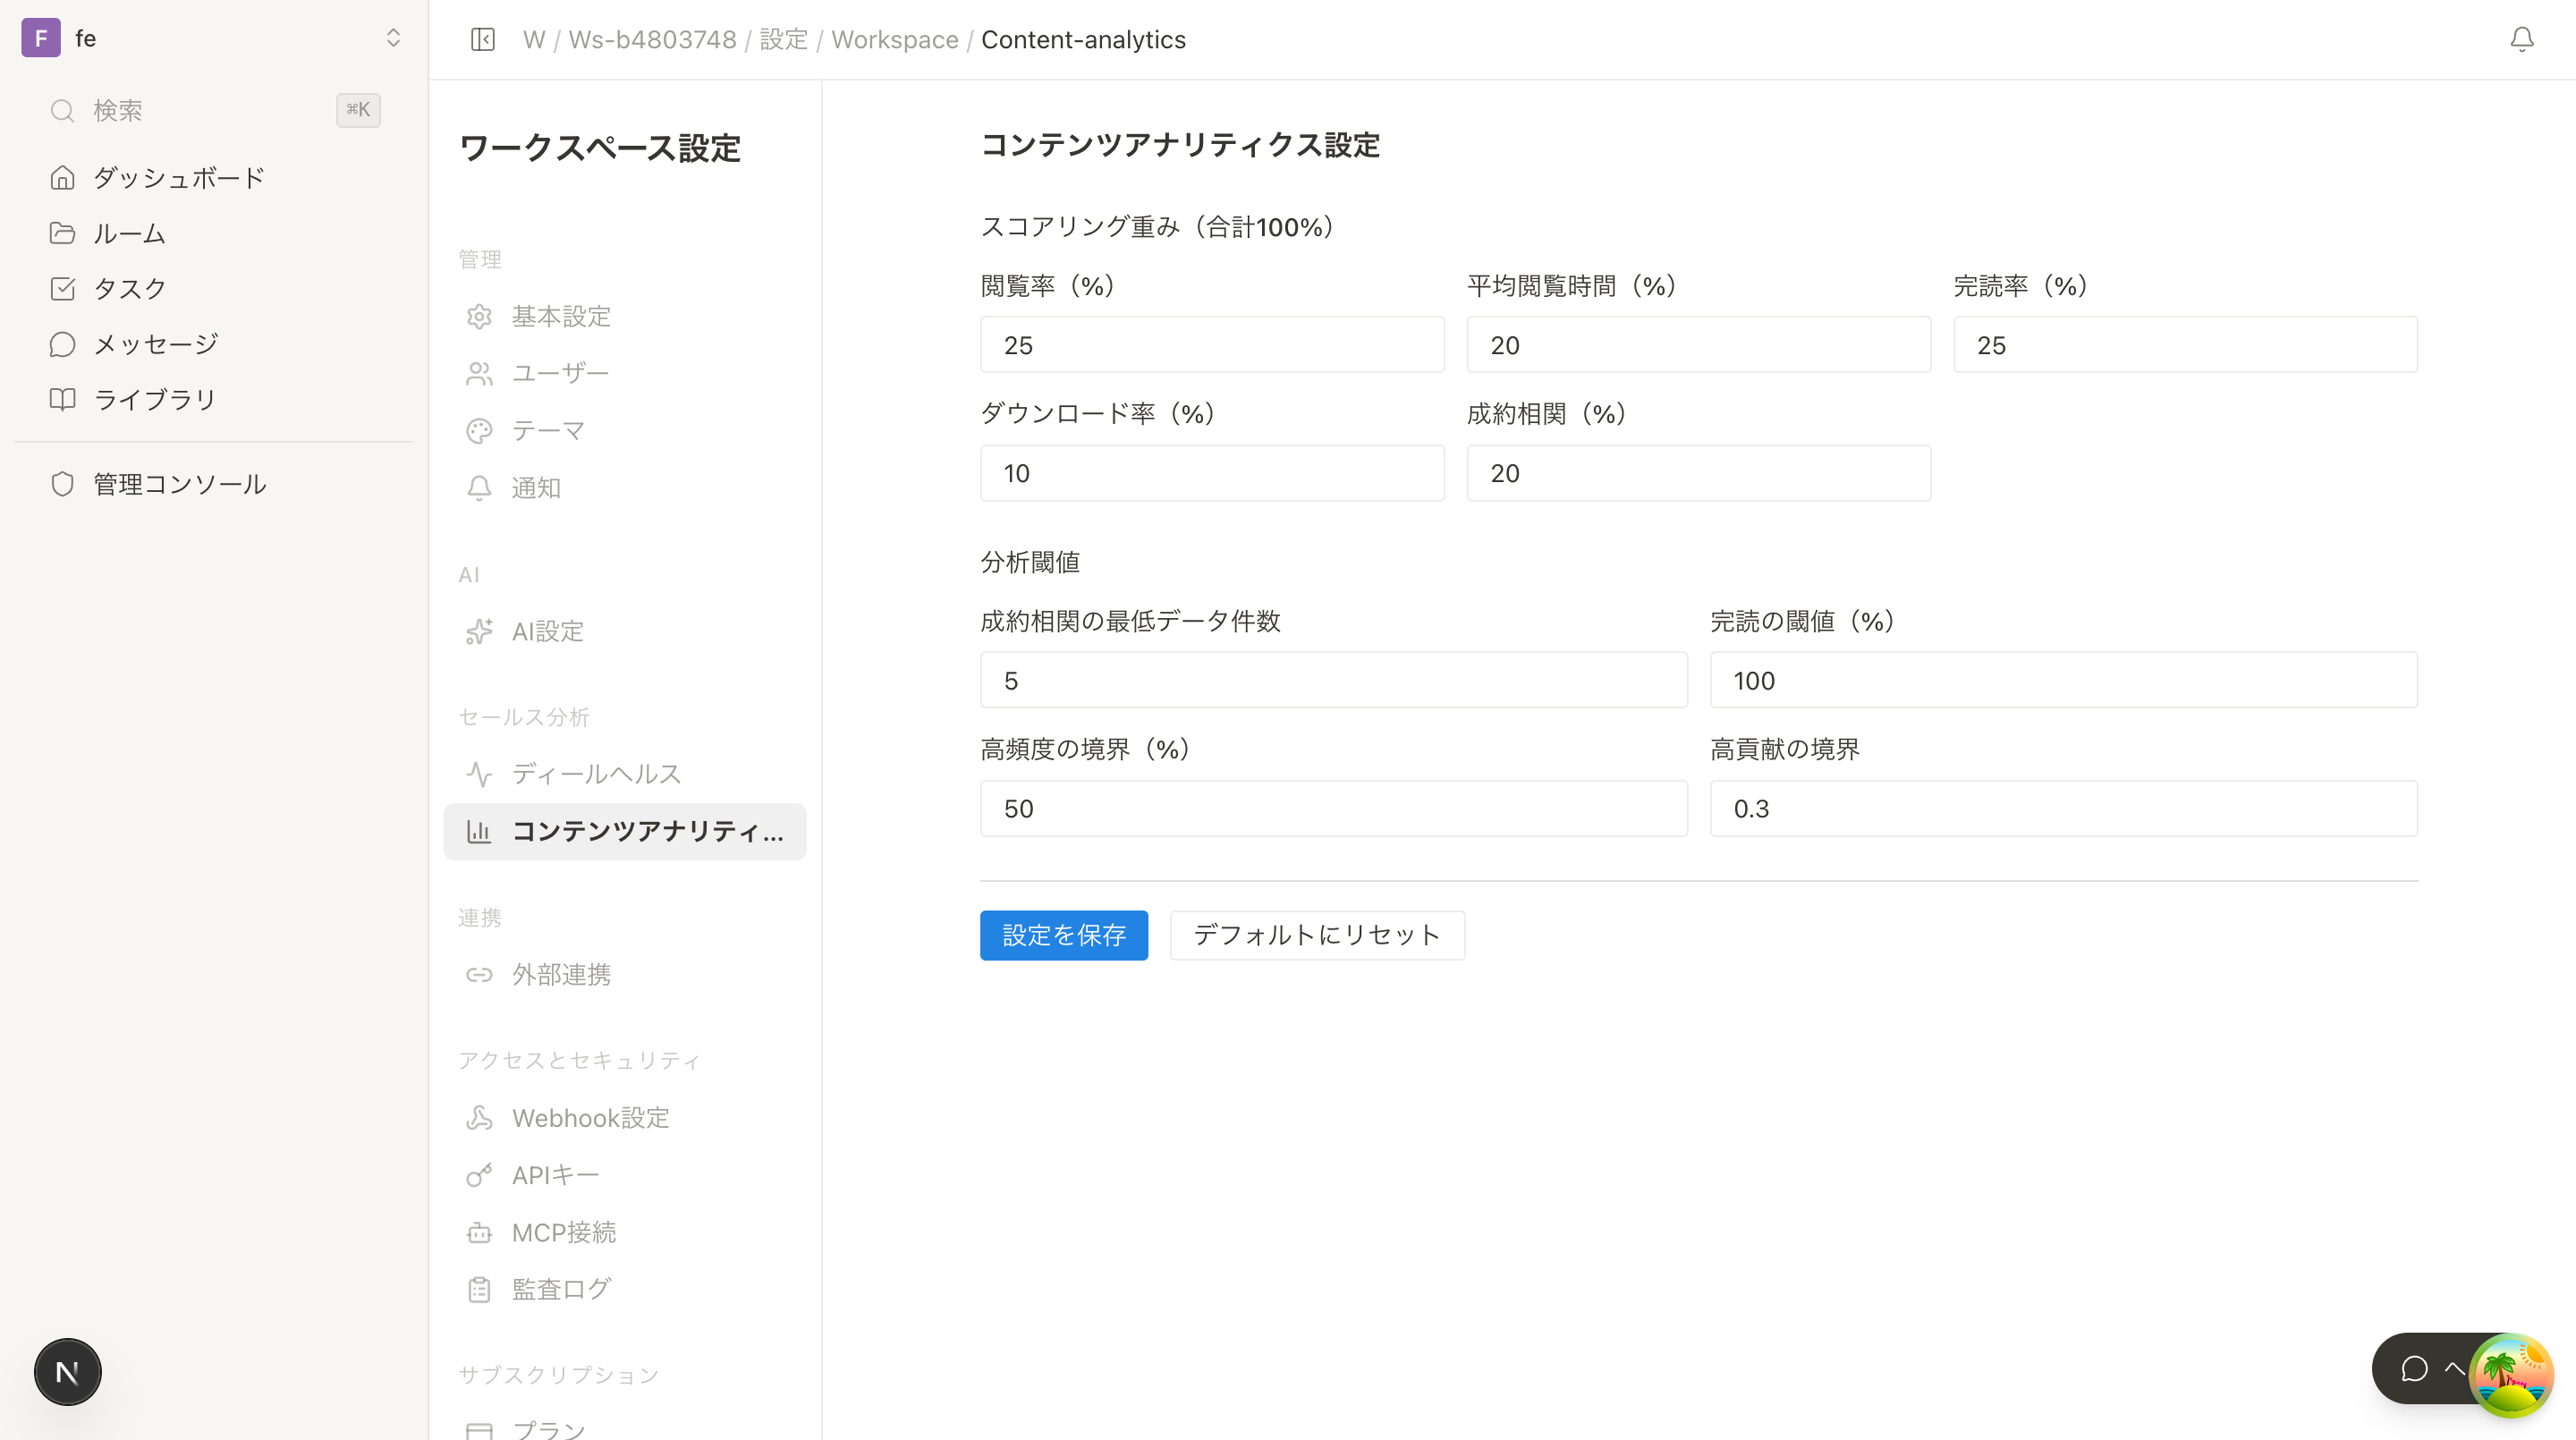
Task: Click the 外部連携 link icon
Action: [x=479, y=974]
